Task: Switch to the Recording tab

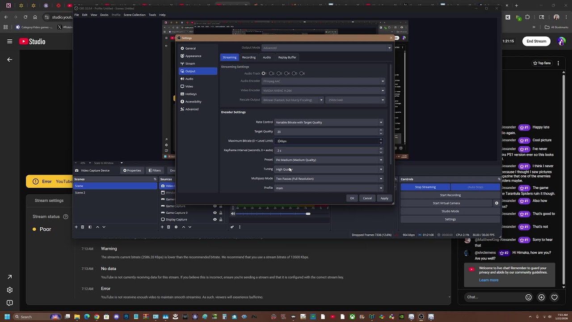Action: pyautogui.click(x=249, y=57)
